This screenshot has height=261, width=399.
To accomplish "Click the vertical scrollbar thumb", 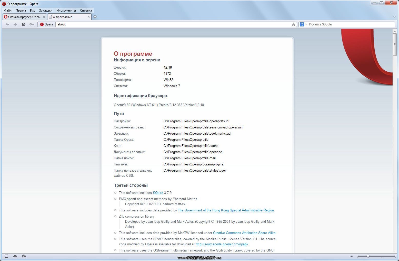I will (x=395, y=44).
